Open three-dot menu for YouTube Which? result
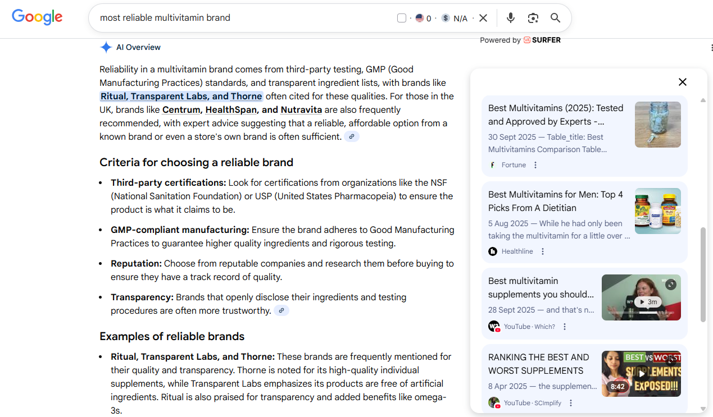 [x=565, y=327]
